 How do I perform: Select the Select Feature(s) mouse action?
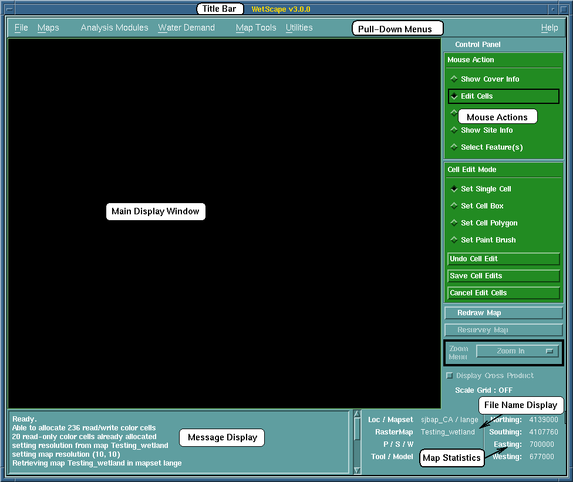[x=454, y=147]
